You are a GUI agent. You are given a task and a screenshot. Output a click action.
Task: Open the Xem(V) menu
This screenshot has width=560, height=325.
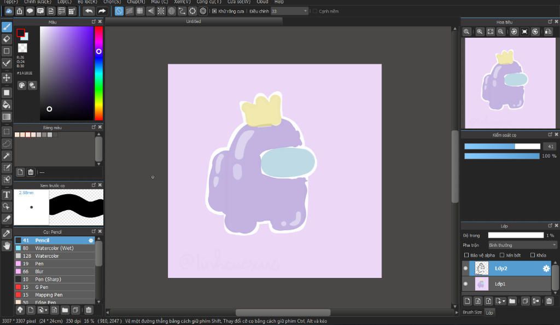[x=182, y=2]
